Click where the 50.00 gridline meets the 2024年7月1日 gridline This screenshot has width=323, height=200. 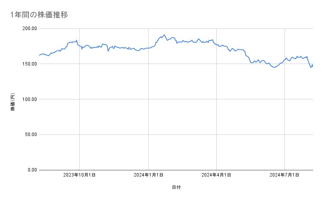coord(285,134)
